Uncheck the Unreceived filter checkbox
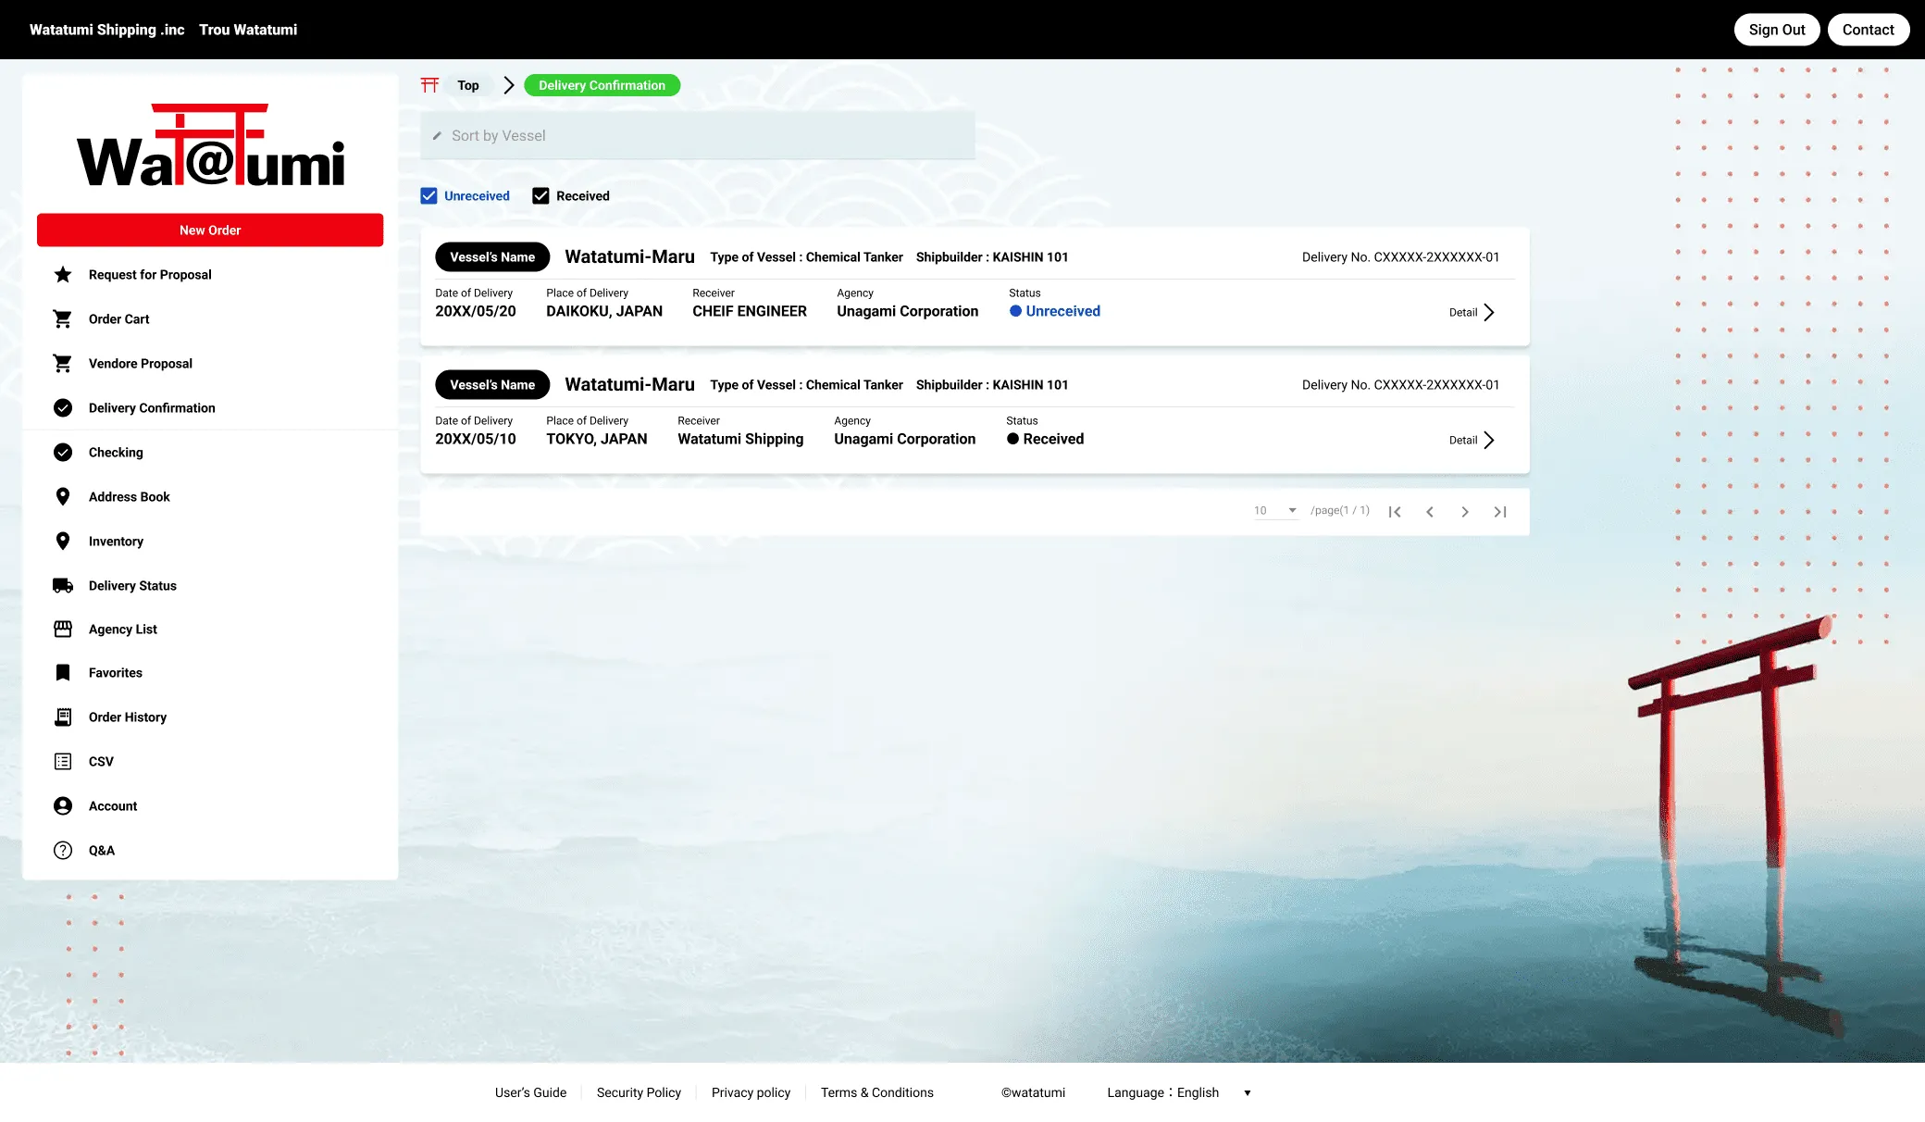Viewport: 1925px width, 1122px height. pos(428,196)
